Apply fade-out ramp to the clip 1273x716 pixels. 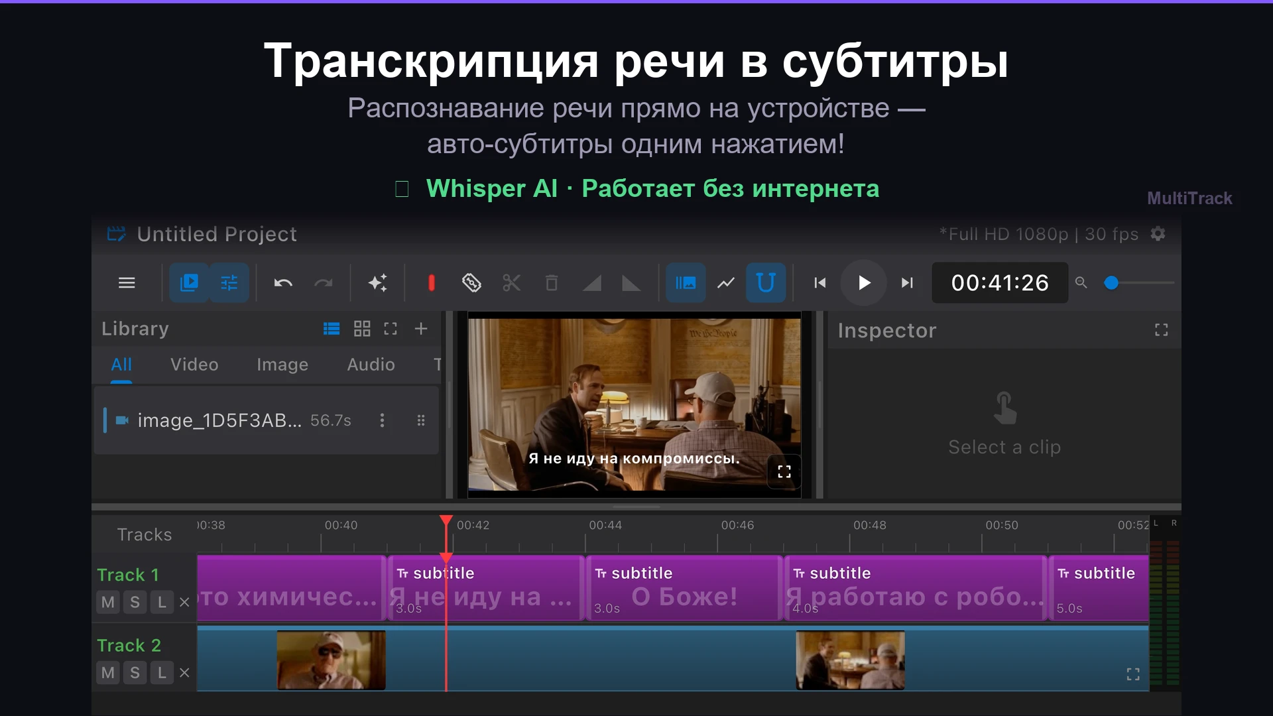631,283
